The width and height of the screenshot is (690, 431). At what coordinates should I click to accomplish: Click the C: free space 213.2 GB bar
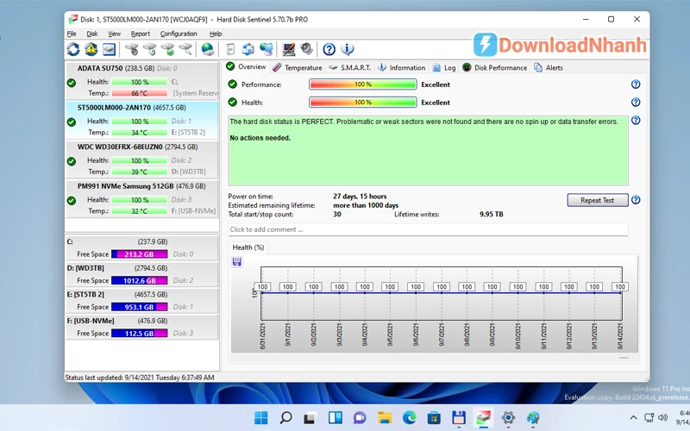pos(140,254)
